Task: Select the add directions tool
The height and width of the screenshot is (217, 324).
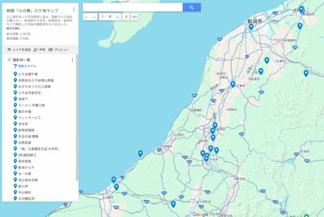Action: pos(126,17)
